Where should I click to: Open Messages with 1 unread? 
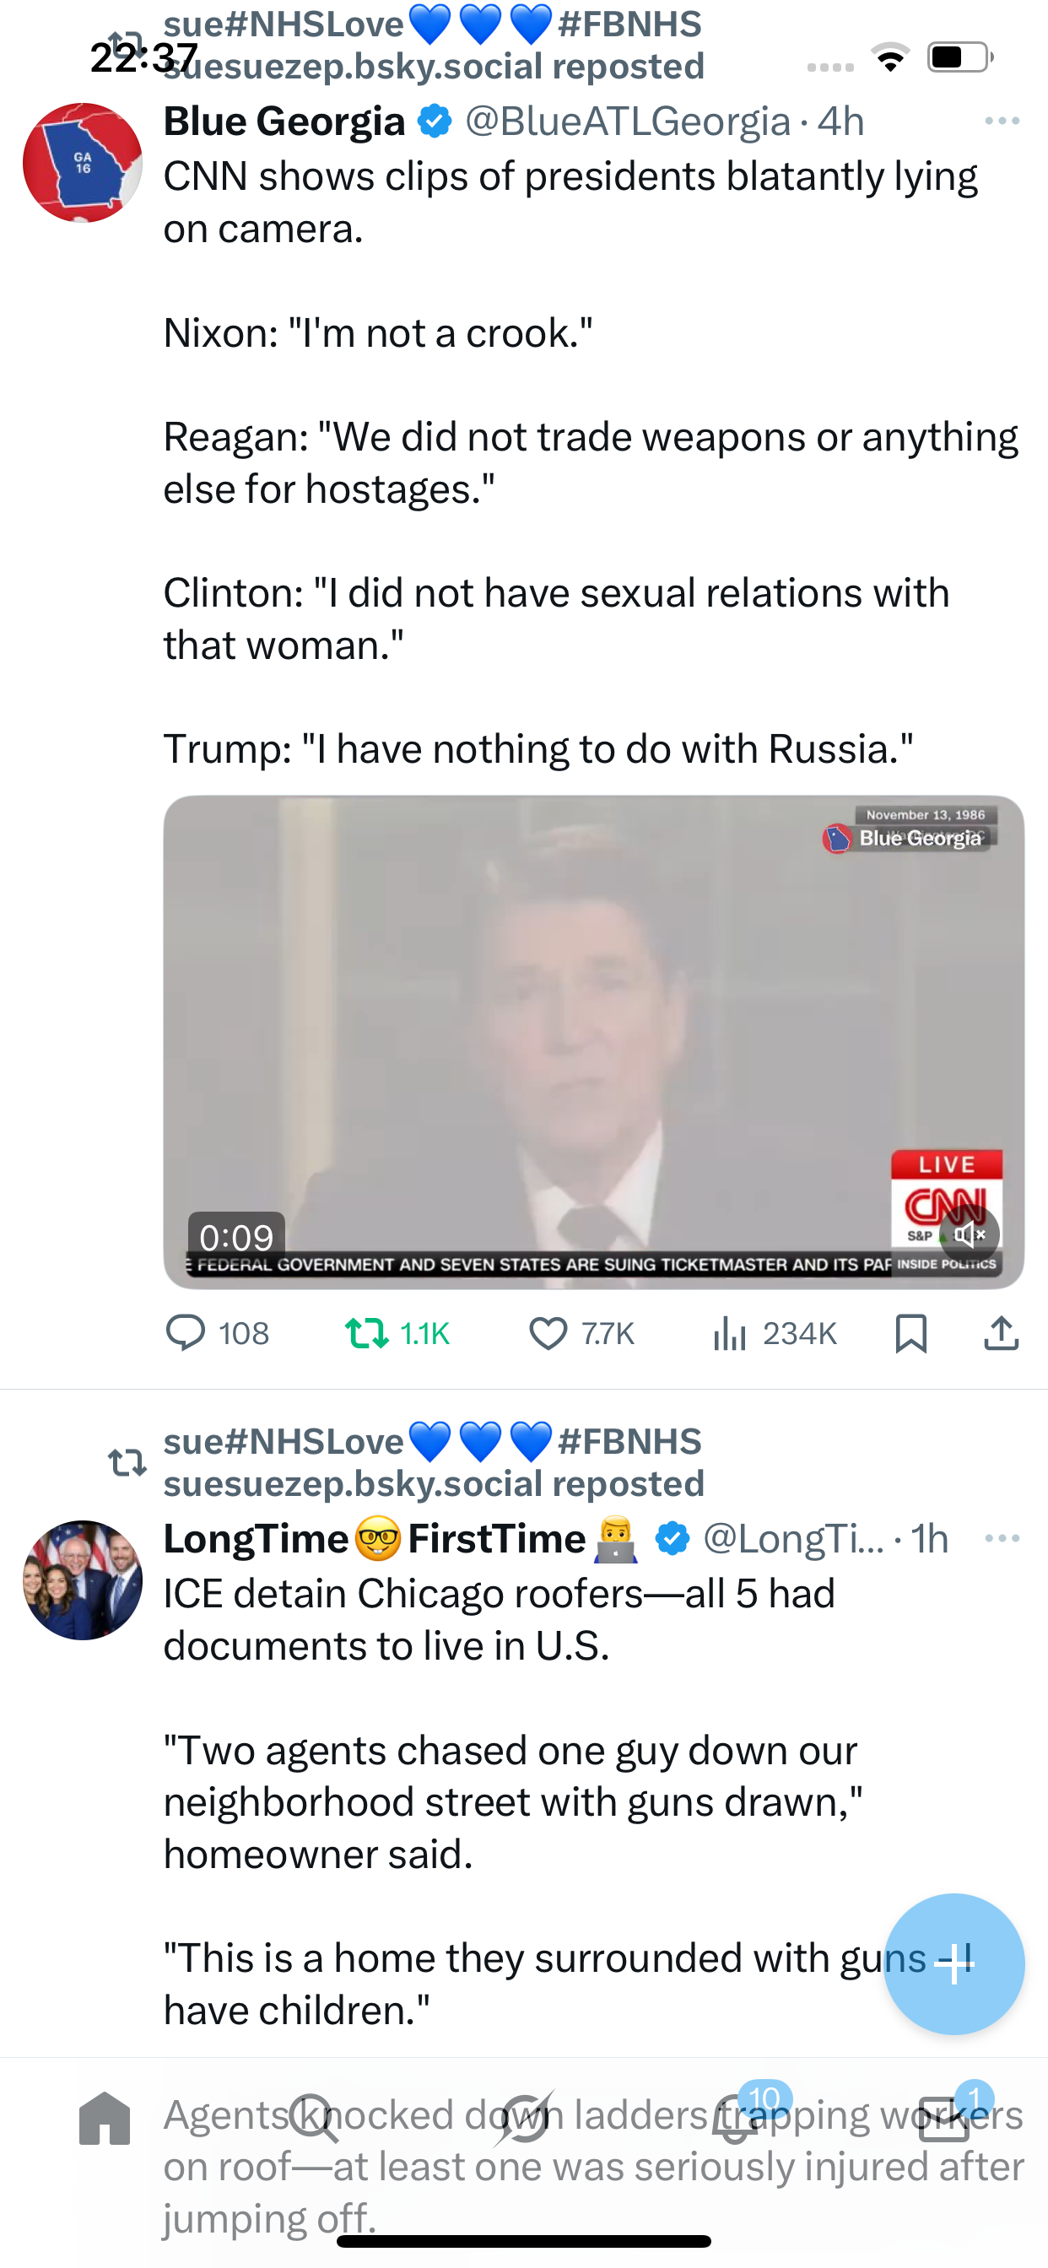[944, 2119]
